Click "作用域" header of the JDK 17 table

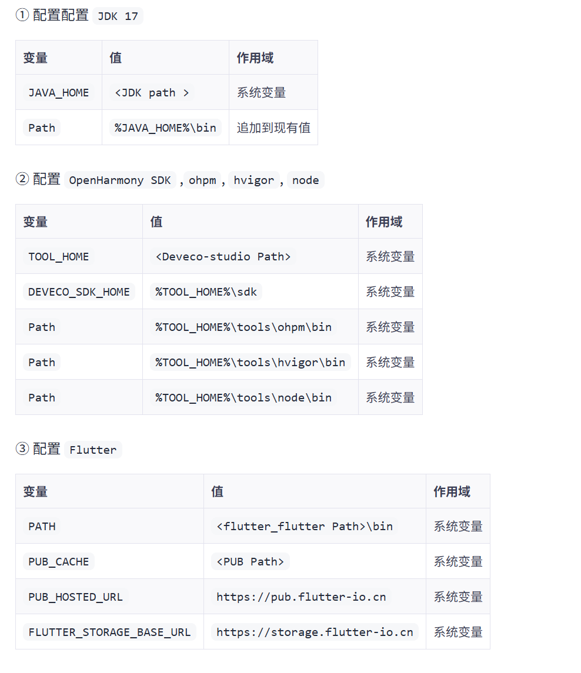(x=255, y=58)
